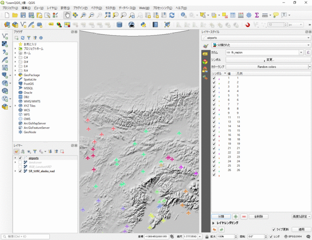The image size is (312, 240).
Task: Open the Categorized renderer type dropdown
Action: coord(261,45)
